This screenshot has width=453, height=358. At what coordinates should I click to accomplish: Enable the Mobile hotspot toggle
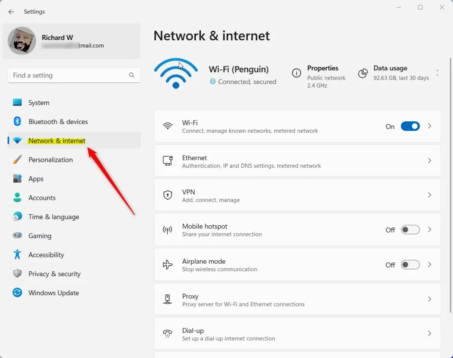410,230
